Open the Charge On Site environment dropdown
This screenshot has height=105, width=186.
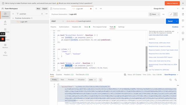166,8
